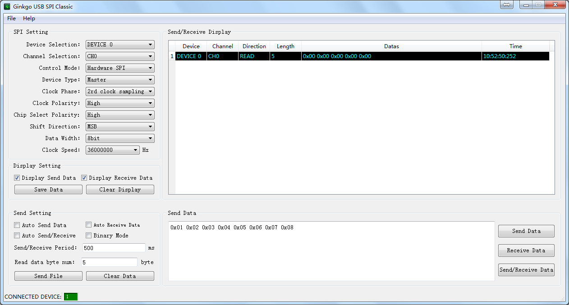The width and height of the screenshot is (569, 305).
Task: Click the CH0 cell in table row
Action: [223, 56]
